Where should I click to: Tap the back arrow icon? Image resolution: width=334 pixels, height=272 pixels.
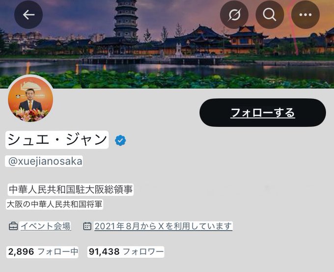28,15
